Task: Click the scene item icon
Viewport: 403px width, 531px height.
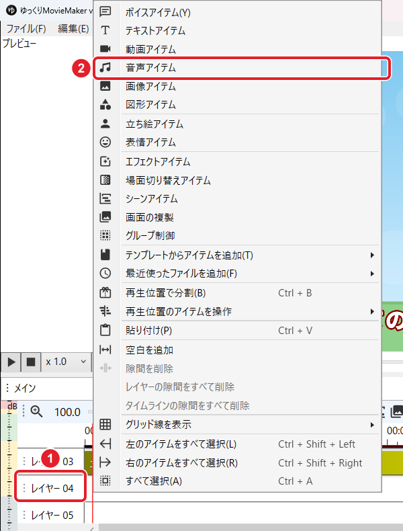Action: (x=105, y=198)
